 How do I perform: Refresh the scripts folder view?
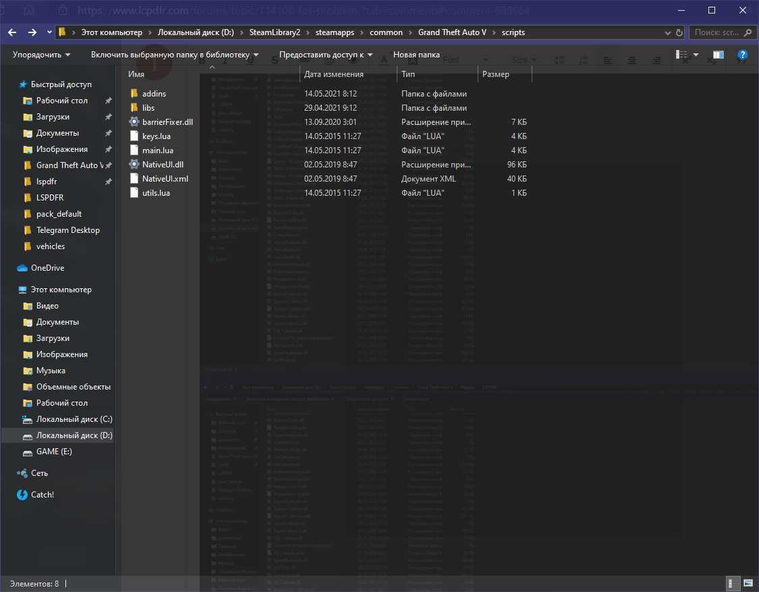(x=679, y=32)
